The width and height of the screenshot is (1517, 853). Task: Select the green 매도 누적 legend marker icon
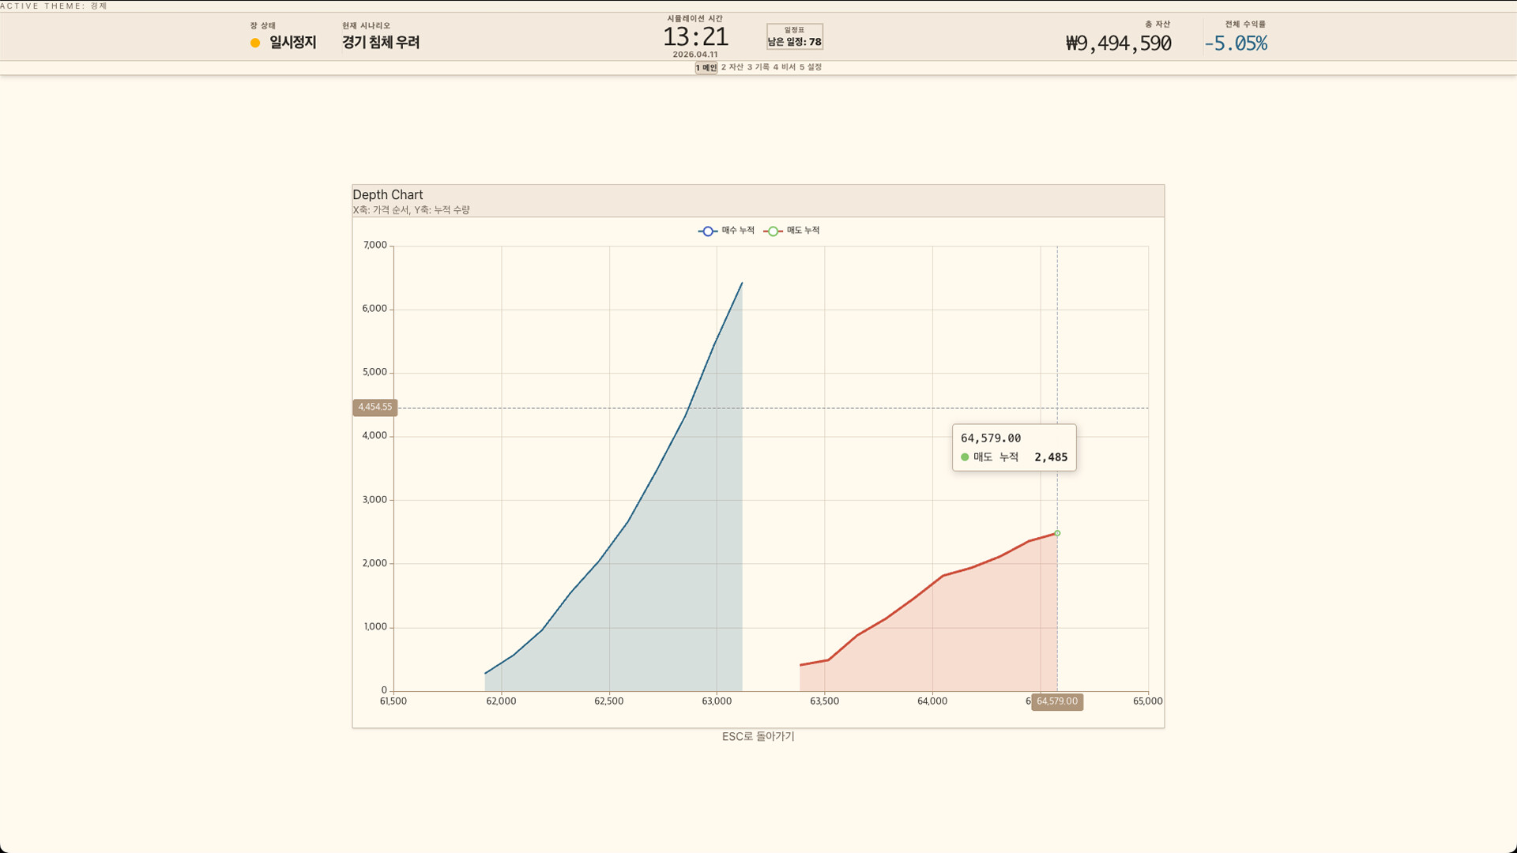pos(772,231)
